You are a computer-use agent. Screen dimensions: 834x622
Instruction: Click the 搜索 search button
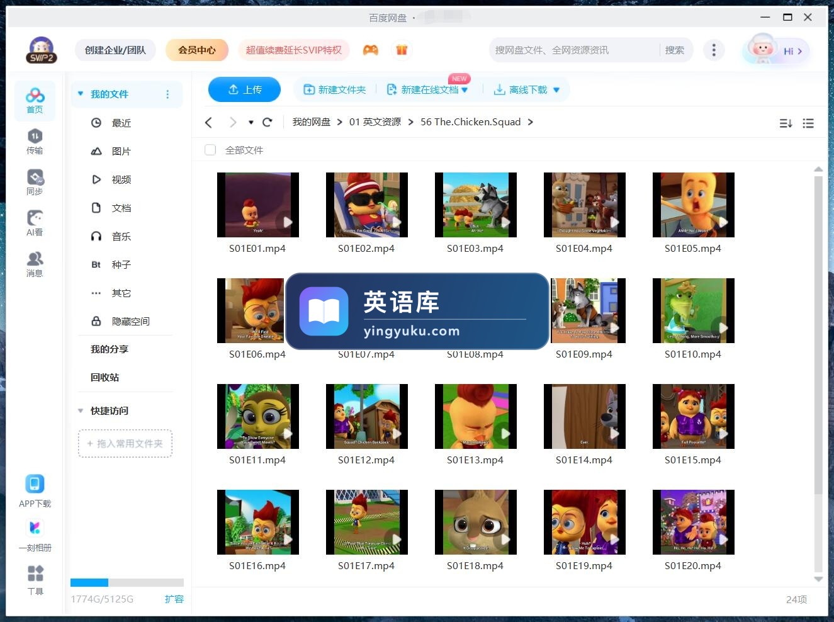675,50
